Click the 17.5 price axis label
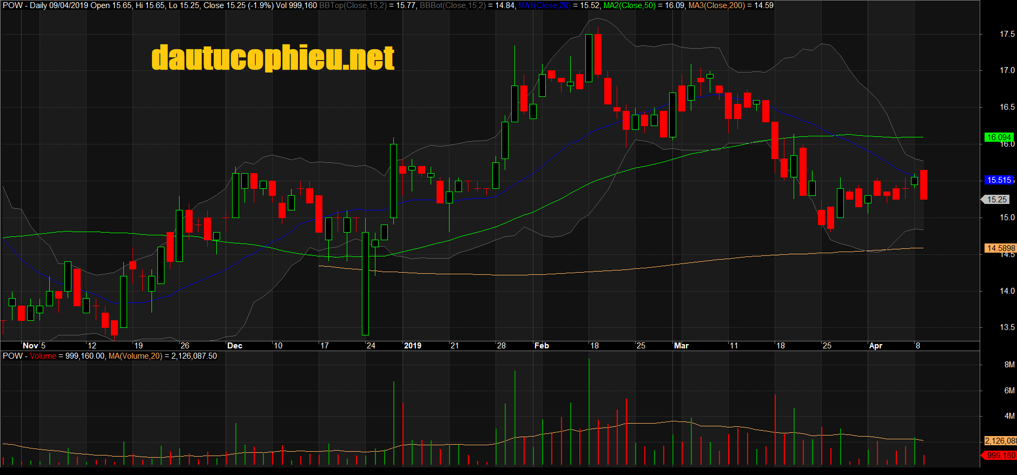The image size is (1017, 475). (1007, 34)
